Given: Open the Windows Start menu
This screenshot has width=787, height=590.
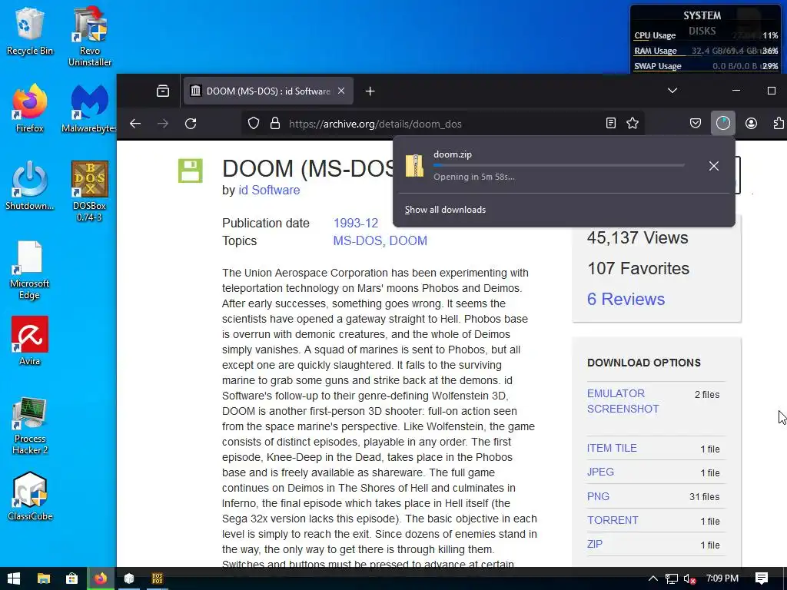Looking at the screenshot, I should [14, 578].
